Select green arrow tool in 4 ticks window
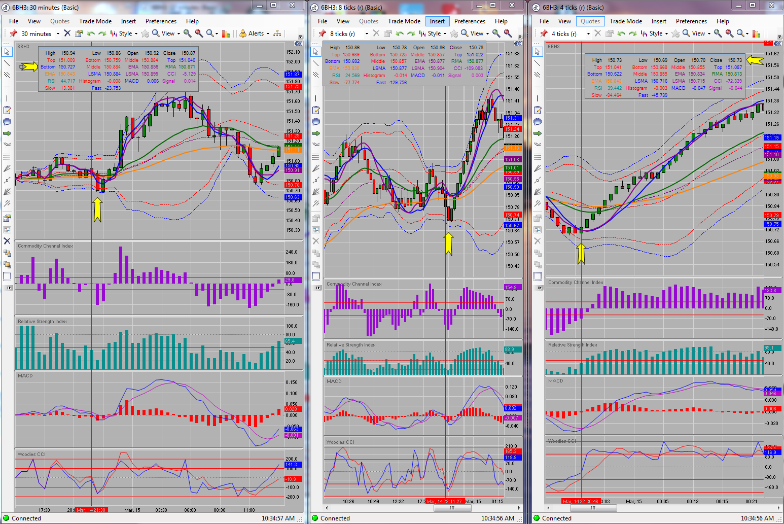Screen dimensions: 784x524 point(538,133)
